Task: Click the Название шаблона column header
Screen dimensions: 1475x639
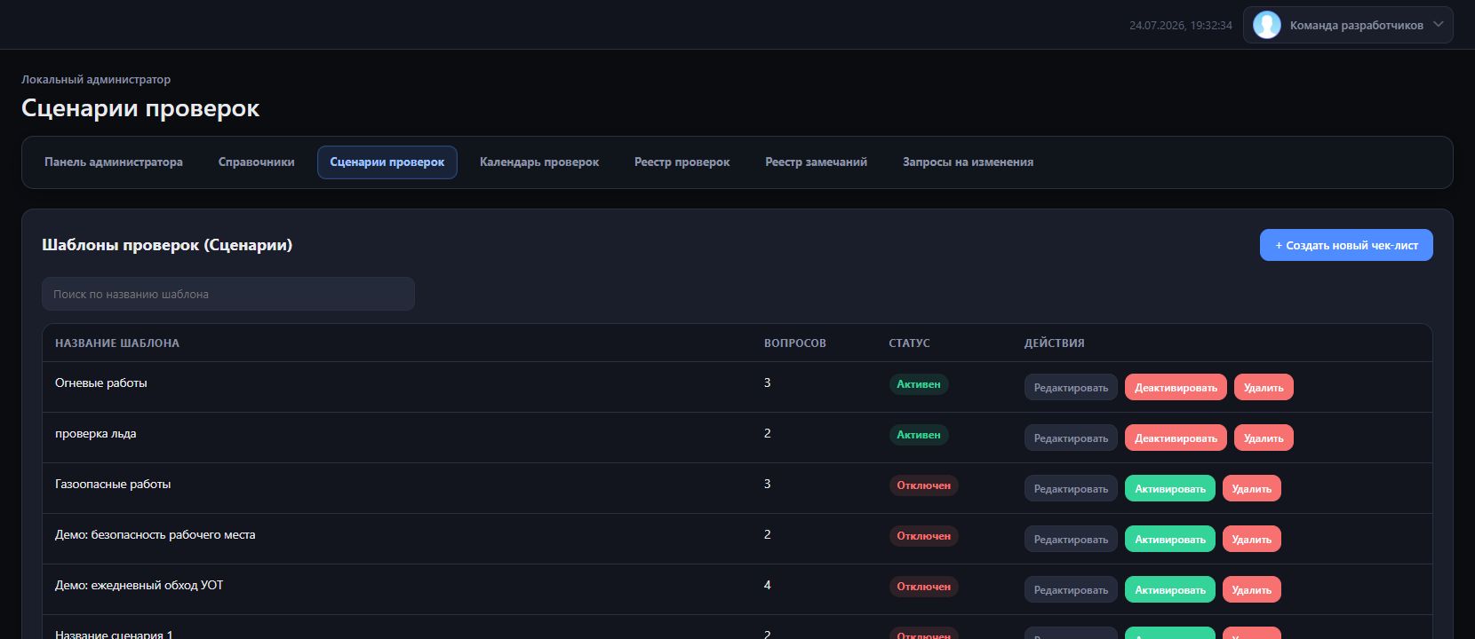Action: [x=117, y=343]
